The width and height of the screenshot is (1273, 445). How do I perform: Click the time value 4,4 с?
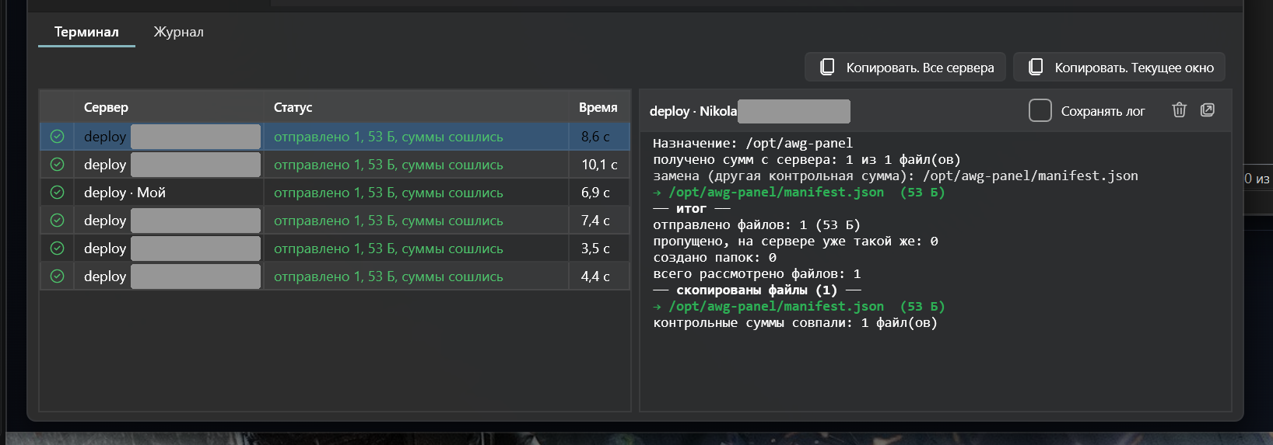coord(595,276)
